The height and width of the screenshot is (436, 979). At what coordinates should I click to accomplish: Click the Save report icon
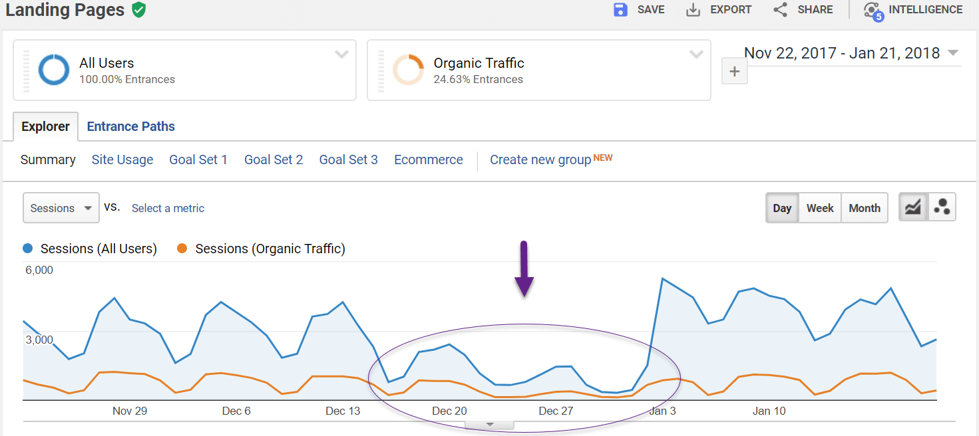pyautogui.click(x=620, y=9)
